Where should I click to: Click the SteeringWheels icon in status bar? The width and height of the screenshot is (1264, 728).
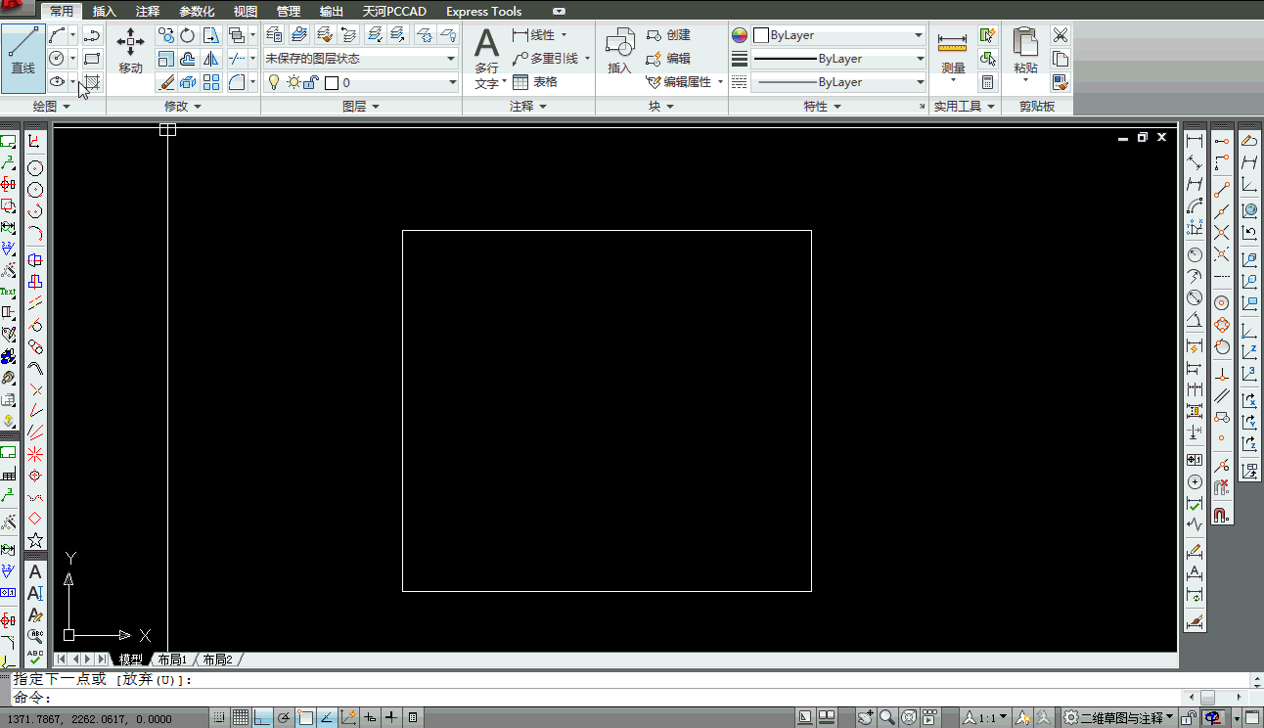tap(909, 718)
